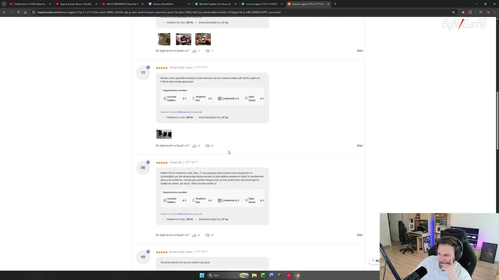499x280 pixels.
Task: Switch to Türkiye Kimin 25.000 Dolar tab
Action: [x=30, y=4]
